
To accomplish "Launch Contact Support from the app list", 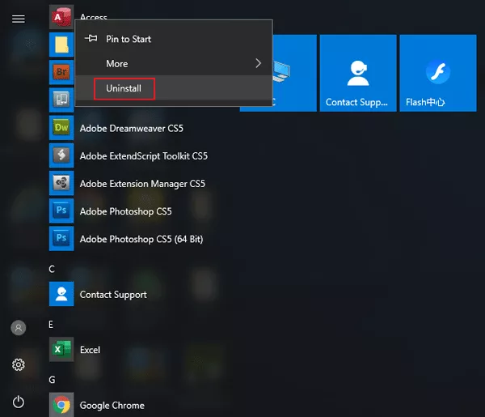I will tap(113, 294).
